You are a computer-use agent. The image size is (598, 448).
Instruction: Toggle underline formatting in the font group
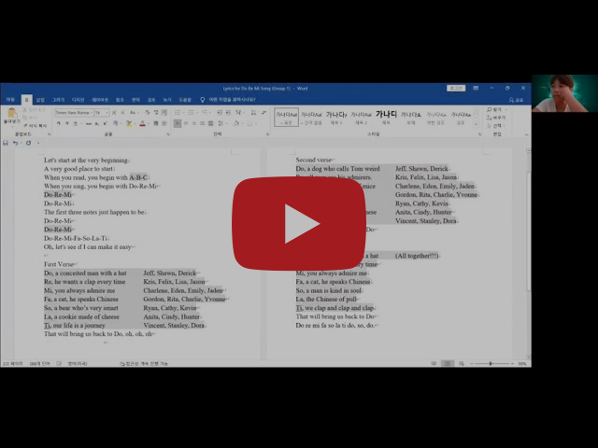pyautogui.click(x=75, y=123)
